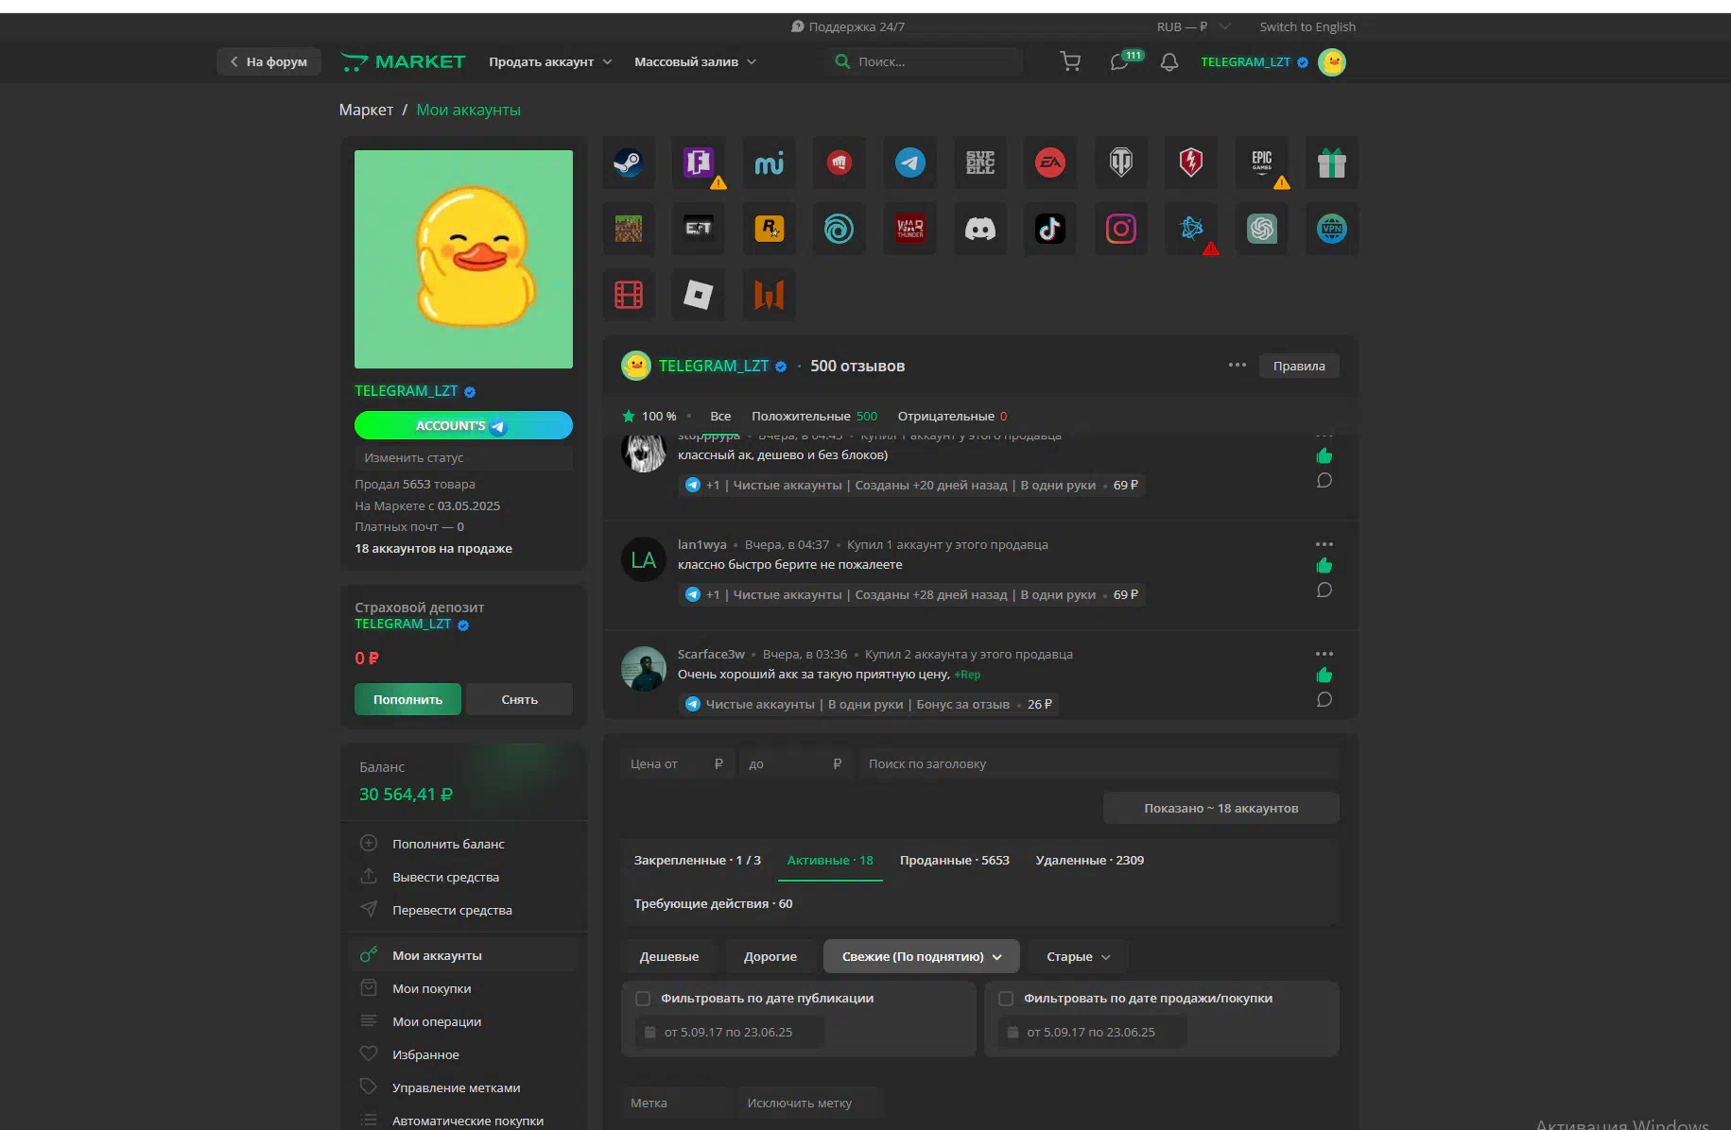Viewport: 1731px width, 1130px height.
Task: Open the Instagram category icon
Action: [1121, 229]
